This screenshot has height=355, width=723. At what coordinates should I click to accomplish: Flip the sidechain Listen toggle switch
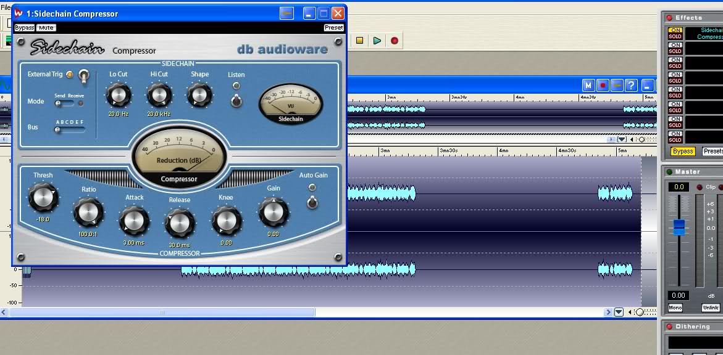pyautogui.click(x=236, y=100)
